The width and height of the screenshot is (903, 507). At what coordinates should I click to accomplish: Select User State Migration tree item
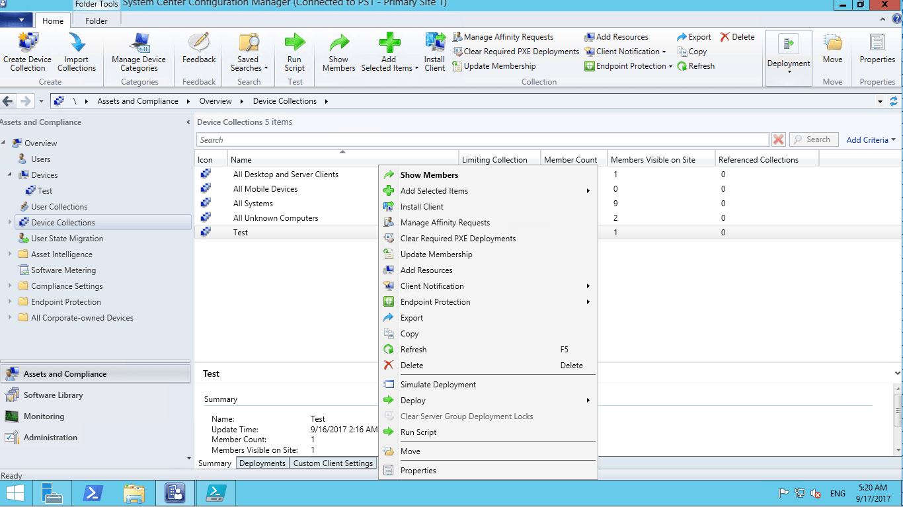pyautogui.click(x=67, y=239)
